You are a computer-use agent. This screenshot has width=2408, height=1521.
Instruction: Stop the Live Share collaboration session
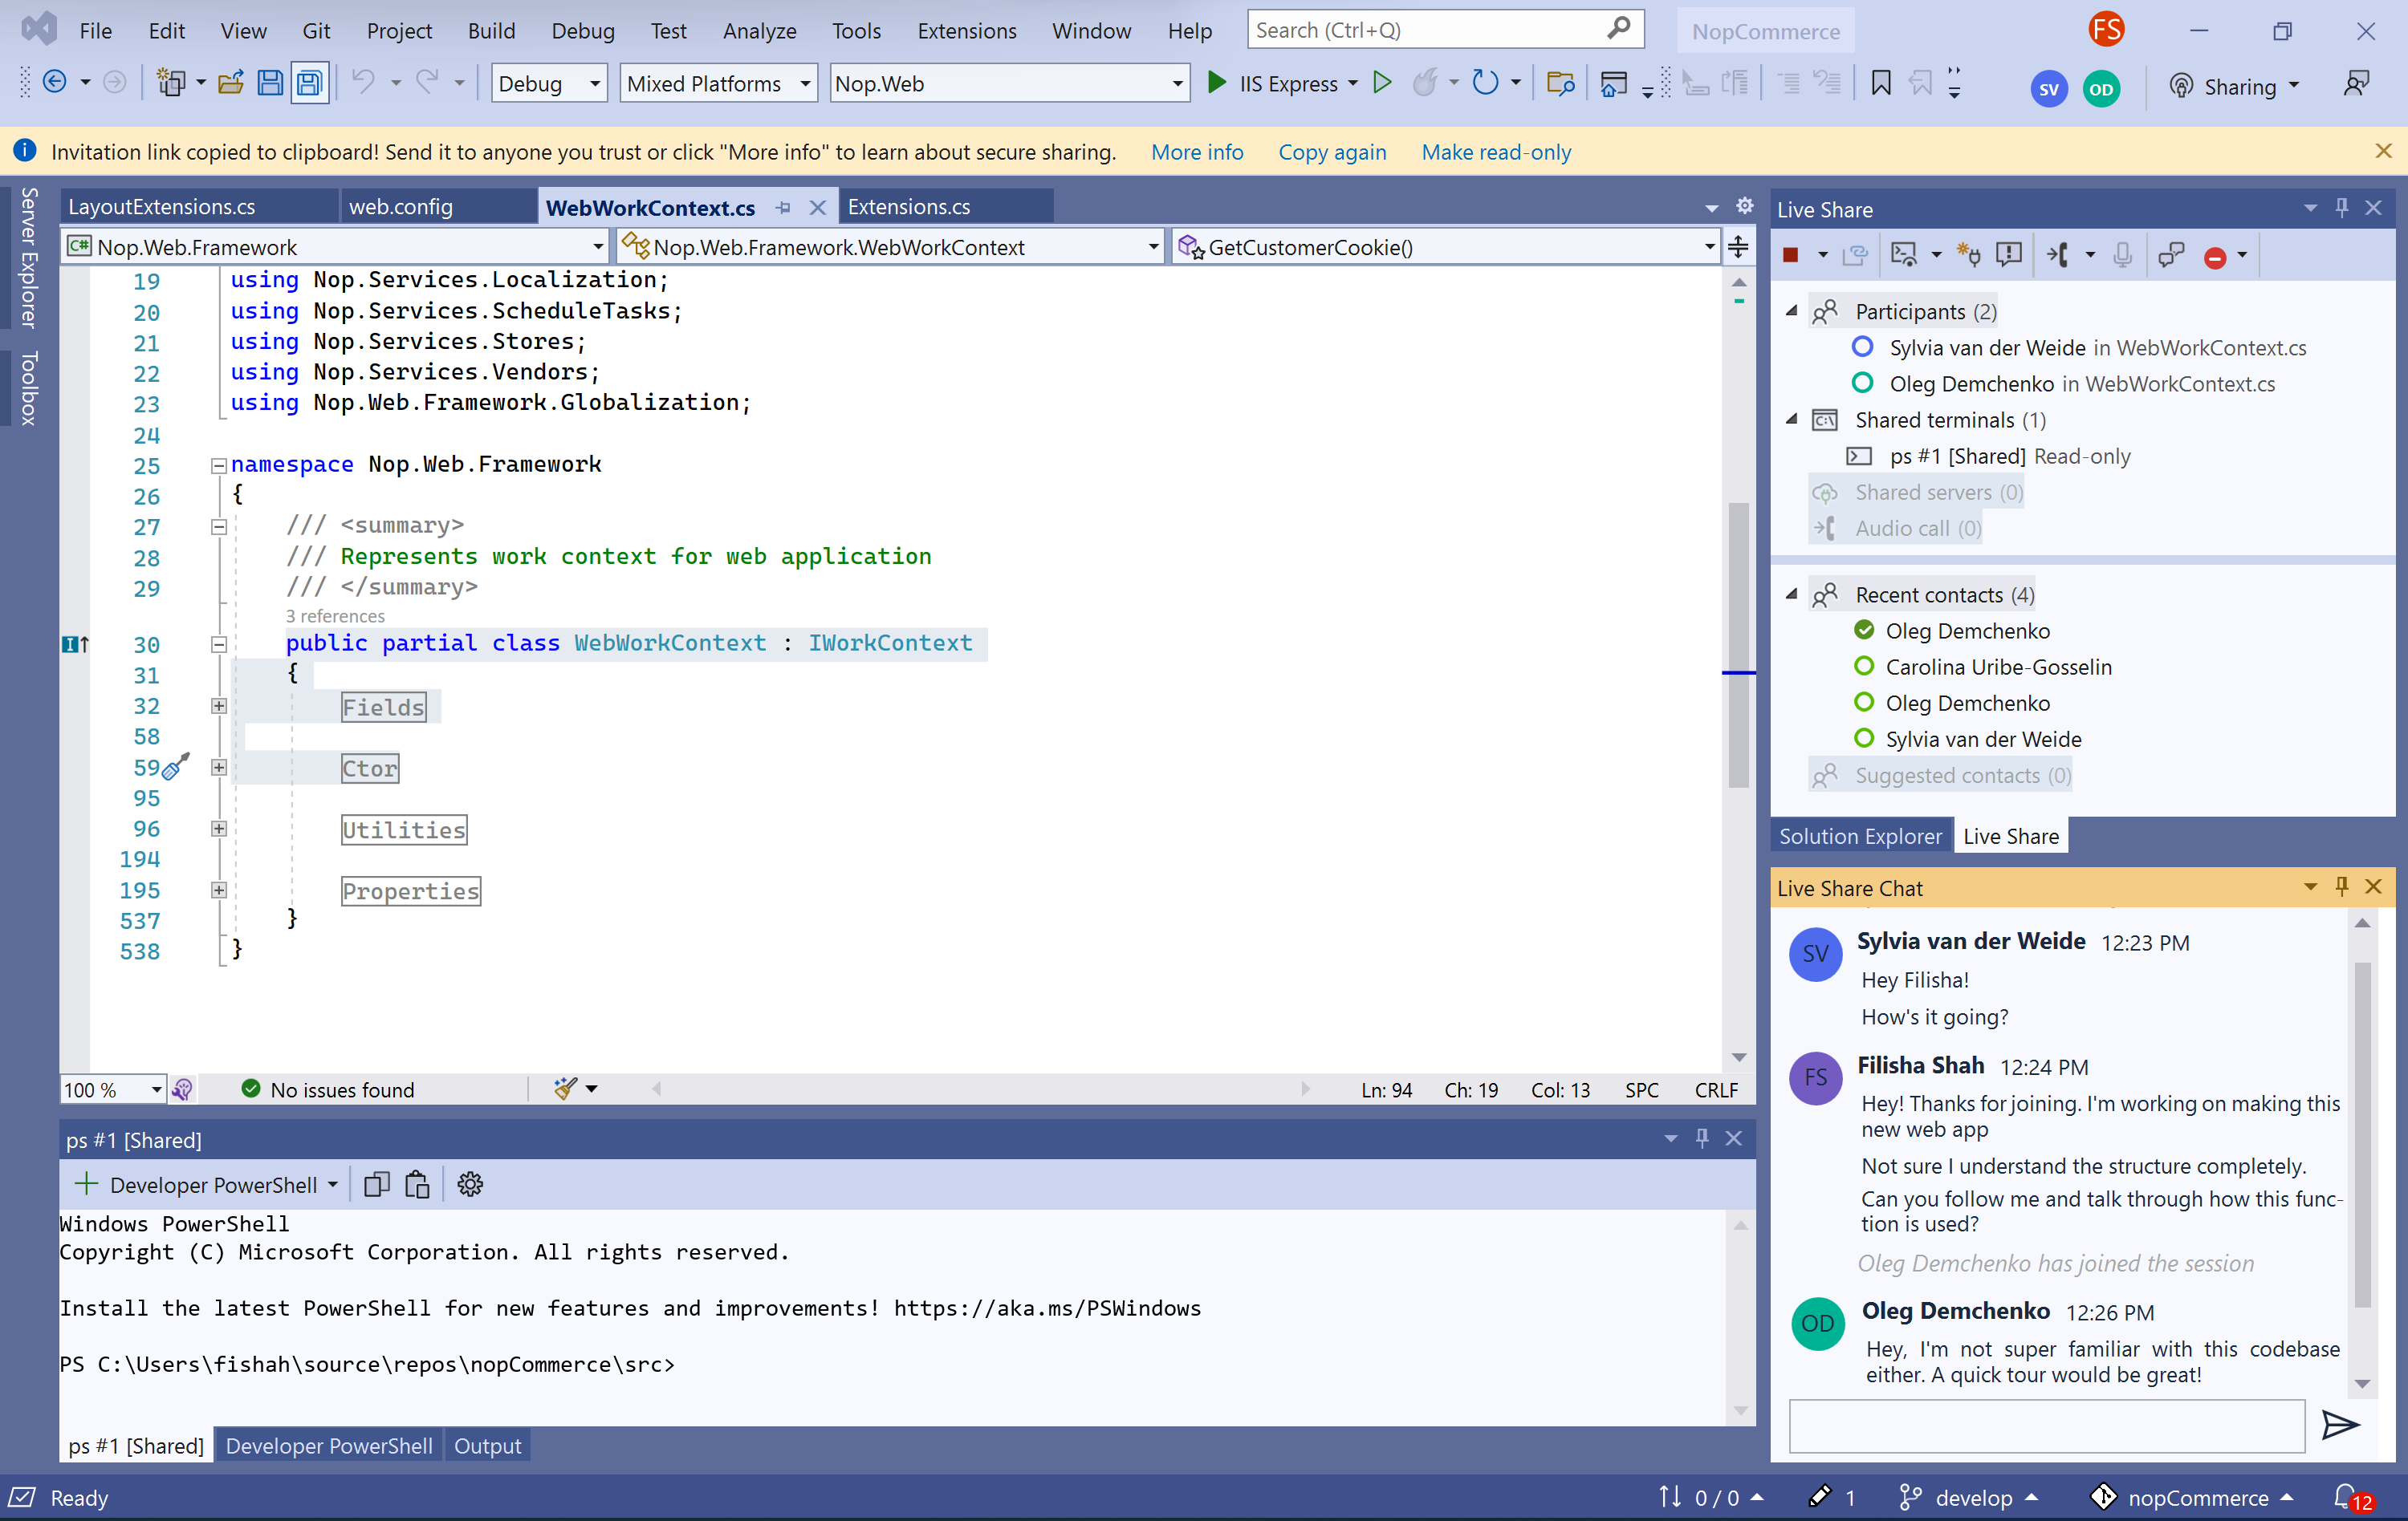(1790, 253)
